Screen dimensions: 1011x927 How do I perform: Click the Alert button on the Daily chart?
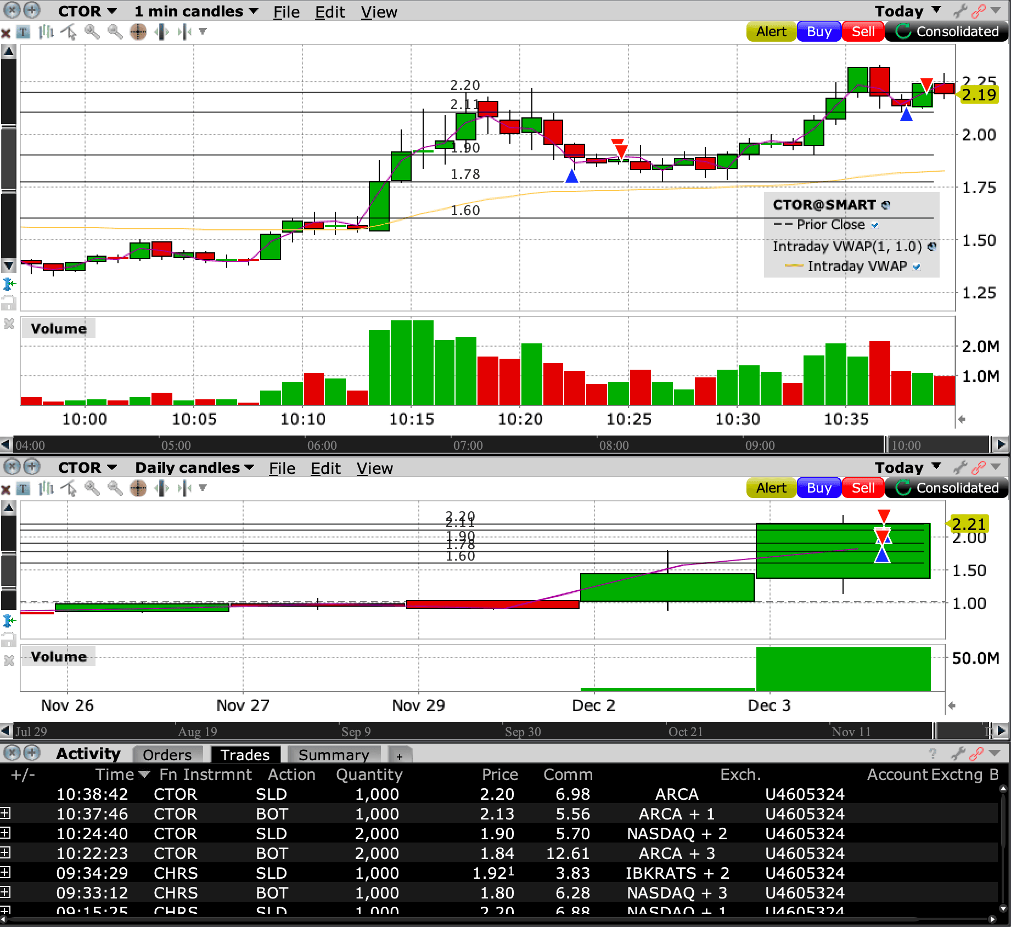771,488
